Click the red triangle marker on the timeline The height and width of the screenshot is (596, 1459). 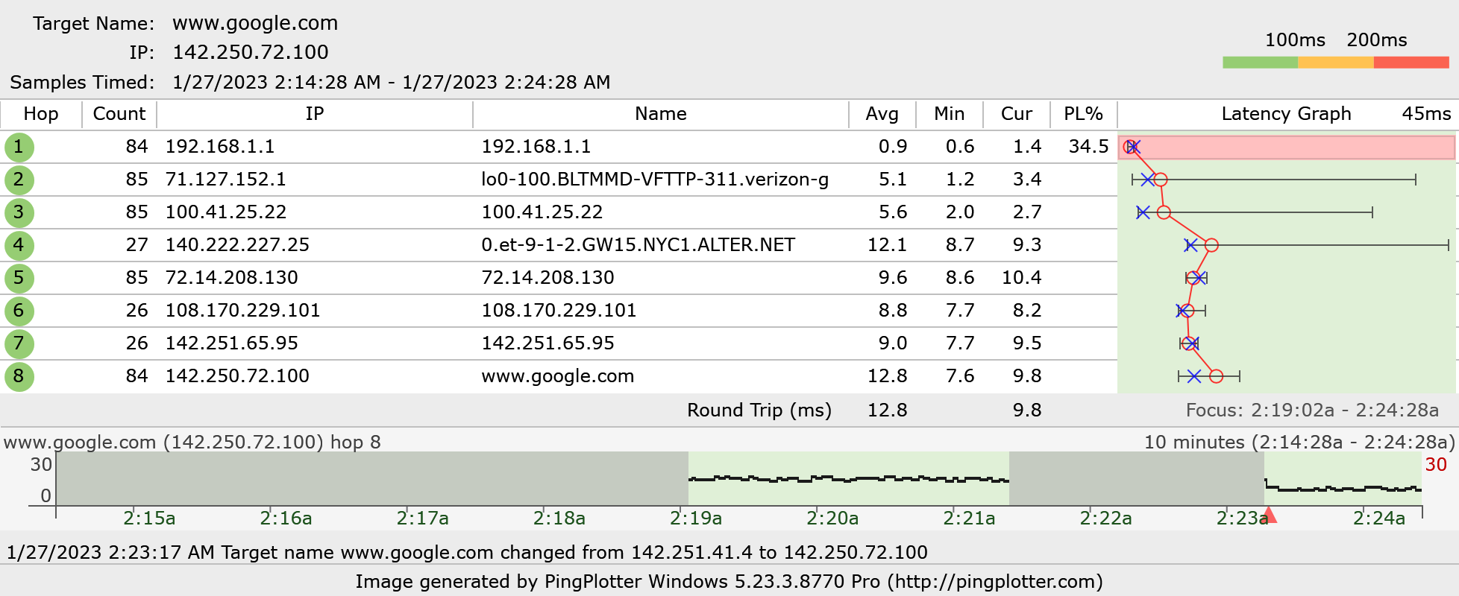tap(1270, 515)
